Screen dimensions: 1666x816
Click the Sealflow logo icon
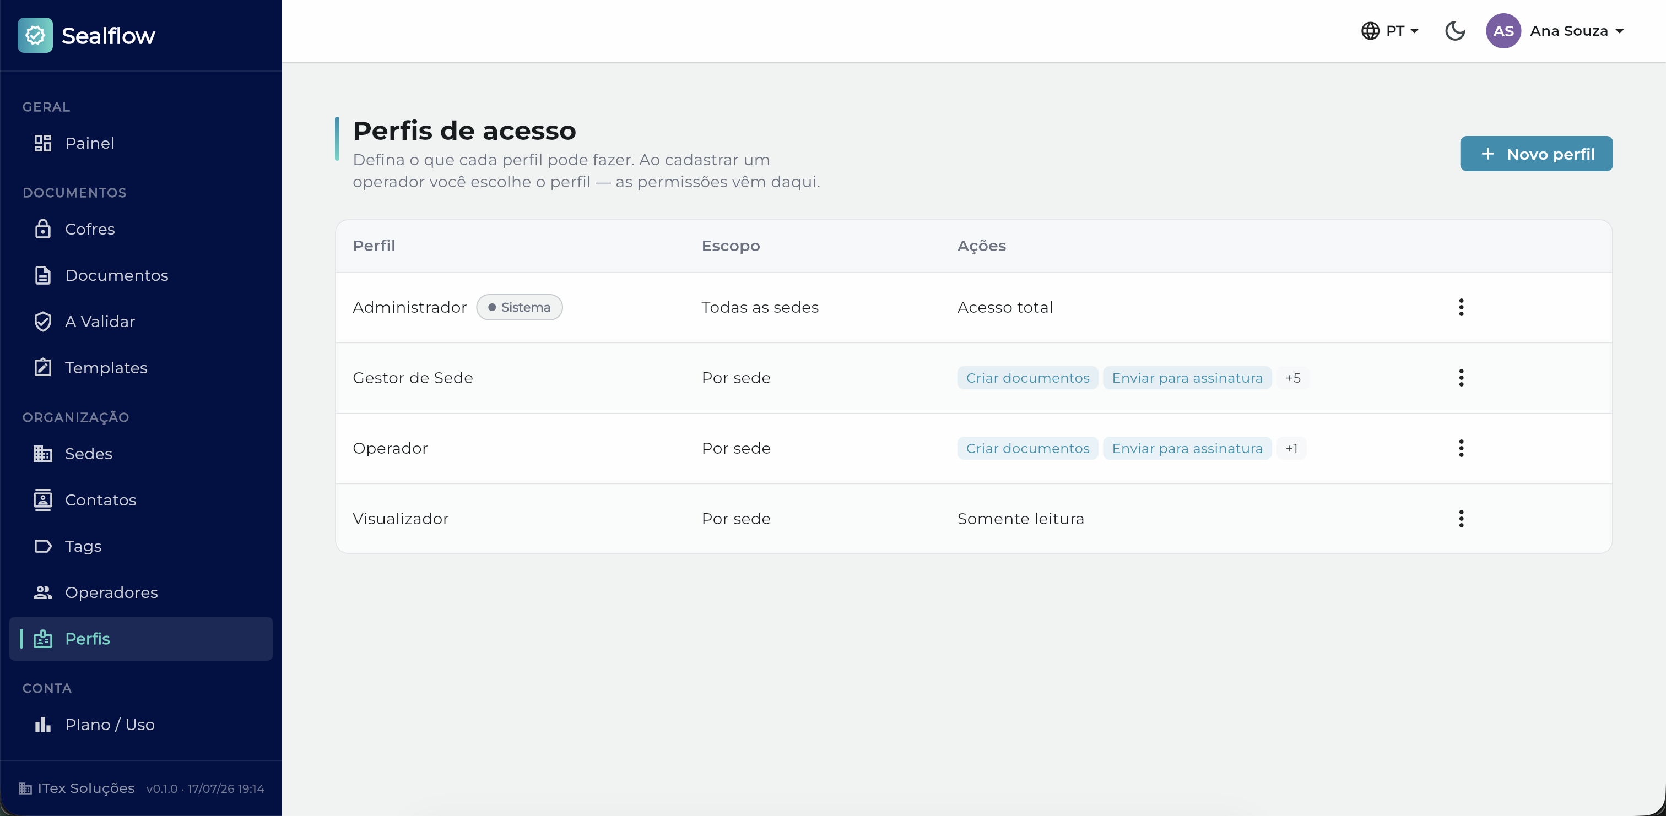click(x=35, y=35)
